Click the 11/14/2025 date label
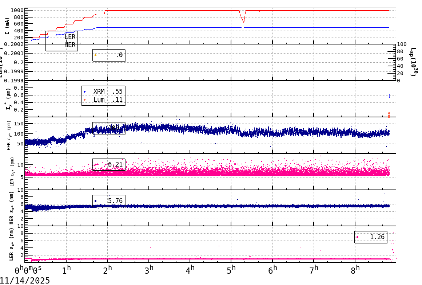Image resolution: width=422 pixels, height=285 pixels. [25, 281]
